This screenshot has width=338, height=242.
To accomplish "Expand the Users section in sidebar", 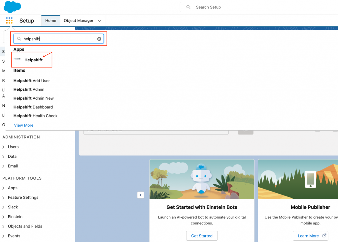I will click(x=4, y=147).
